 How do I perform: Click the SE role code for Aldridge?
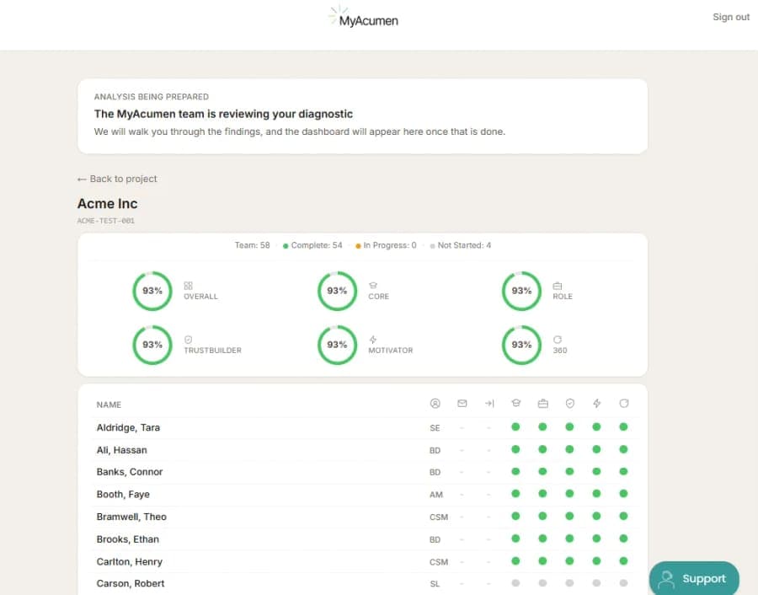click(x=435, y=428)
